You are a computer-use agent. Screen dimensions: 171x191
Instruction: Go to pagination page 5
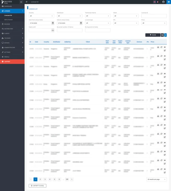tap(55, 179)
